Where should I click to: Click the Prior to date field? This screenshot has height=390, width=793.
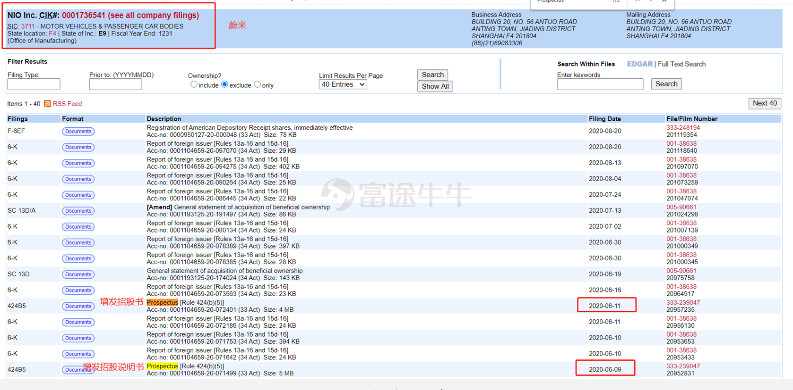tap(115, 84)
